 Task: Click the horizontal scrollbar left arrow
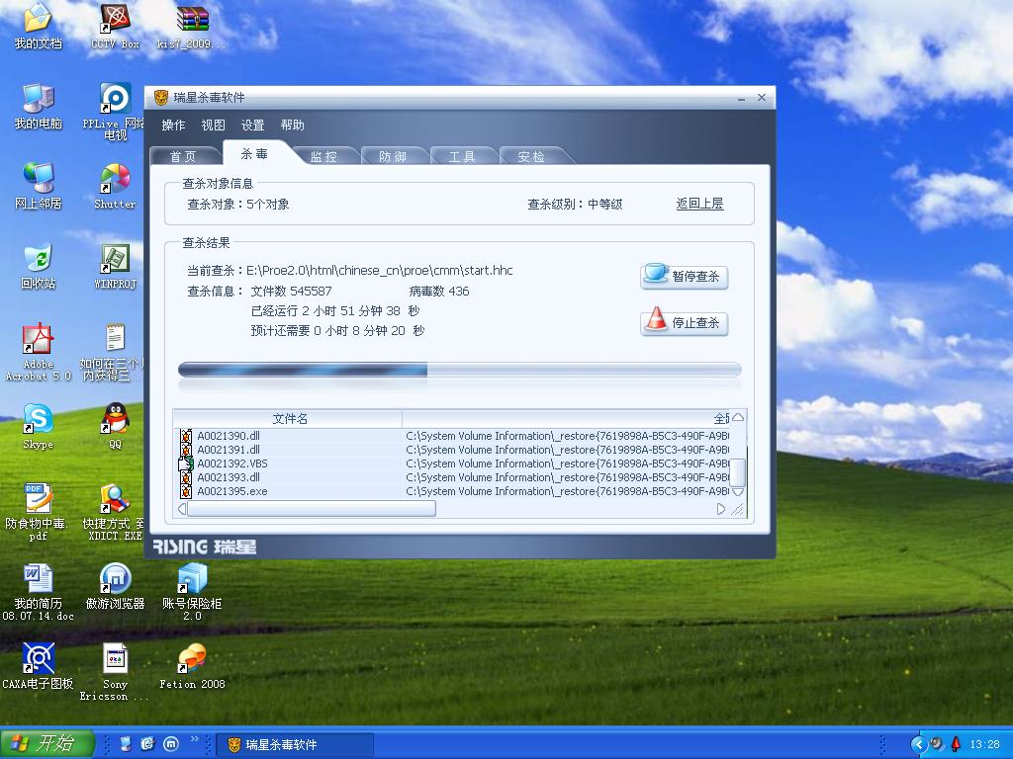[182, 509]
